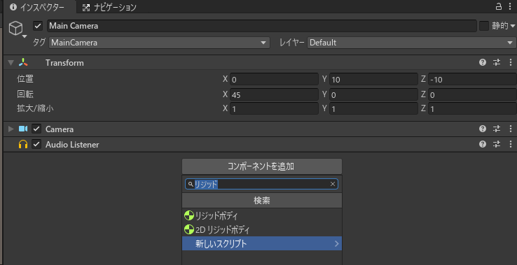Viewport: 517px width, 265px height.
Task: Click the Audio Listener headphones icon
Action: click(23, 144)
